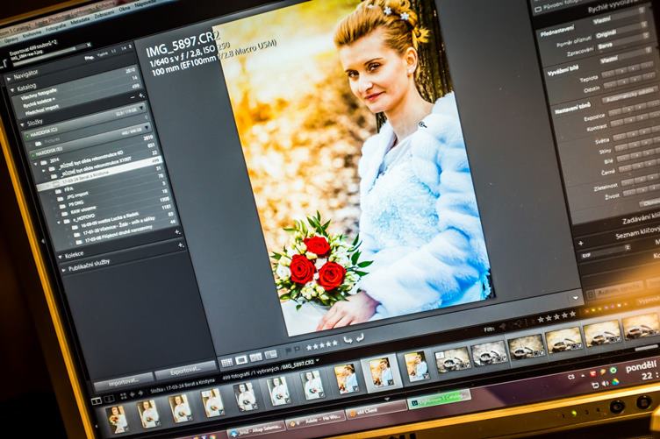
Task: Click the second window display icon
Action: pyautogui.click(x=109, y=398)
